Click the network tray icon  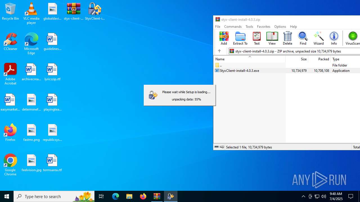click(317, 196)
